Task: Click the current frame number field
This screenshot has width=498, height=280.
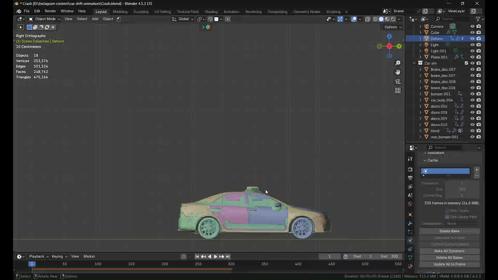Action: (x=329, y=257)
